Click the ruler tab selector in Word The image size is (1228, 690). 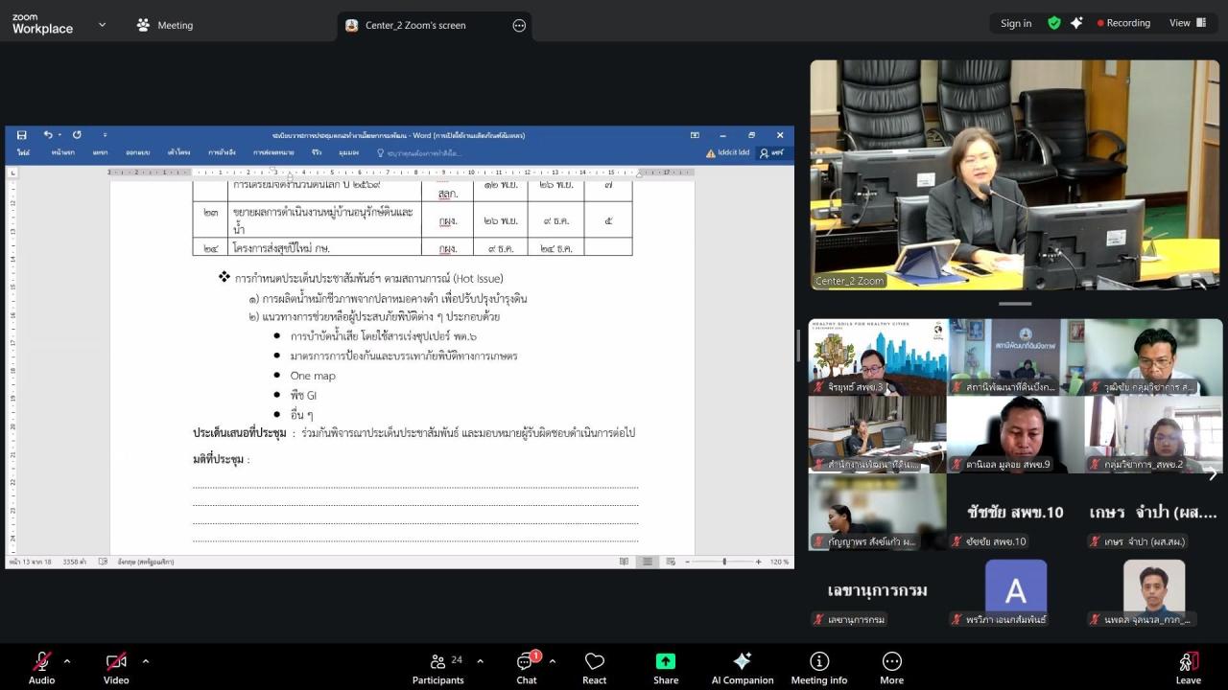tap(12, 172)
